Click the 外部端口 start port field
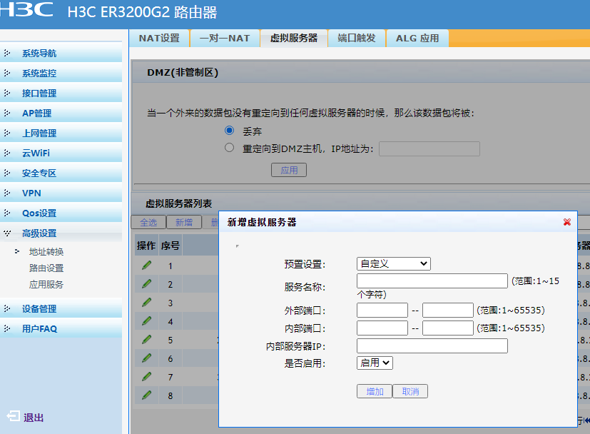 click(x=382, y=311)
